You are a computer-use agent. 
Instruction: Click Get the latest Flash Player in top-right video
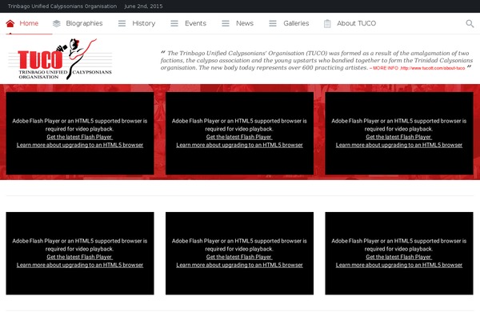(x=398, y=137)
